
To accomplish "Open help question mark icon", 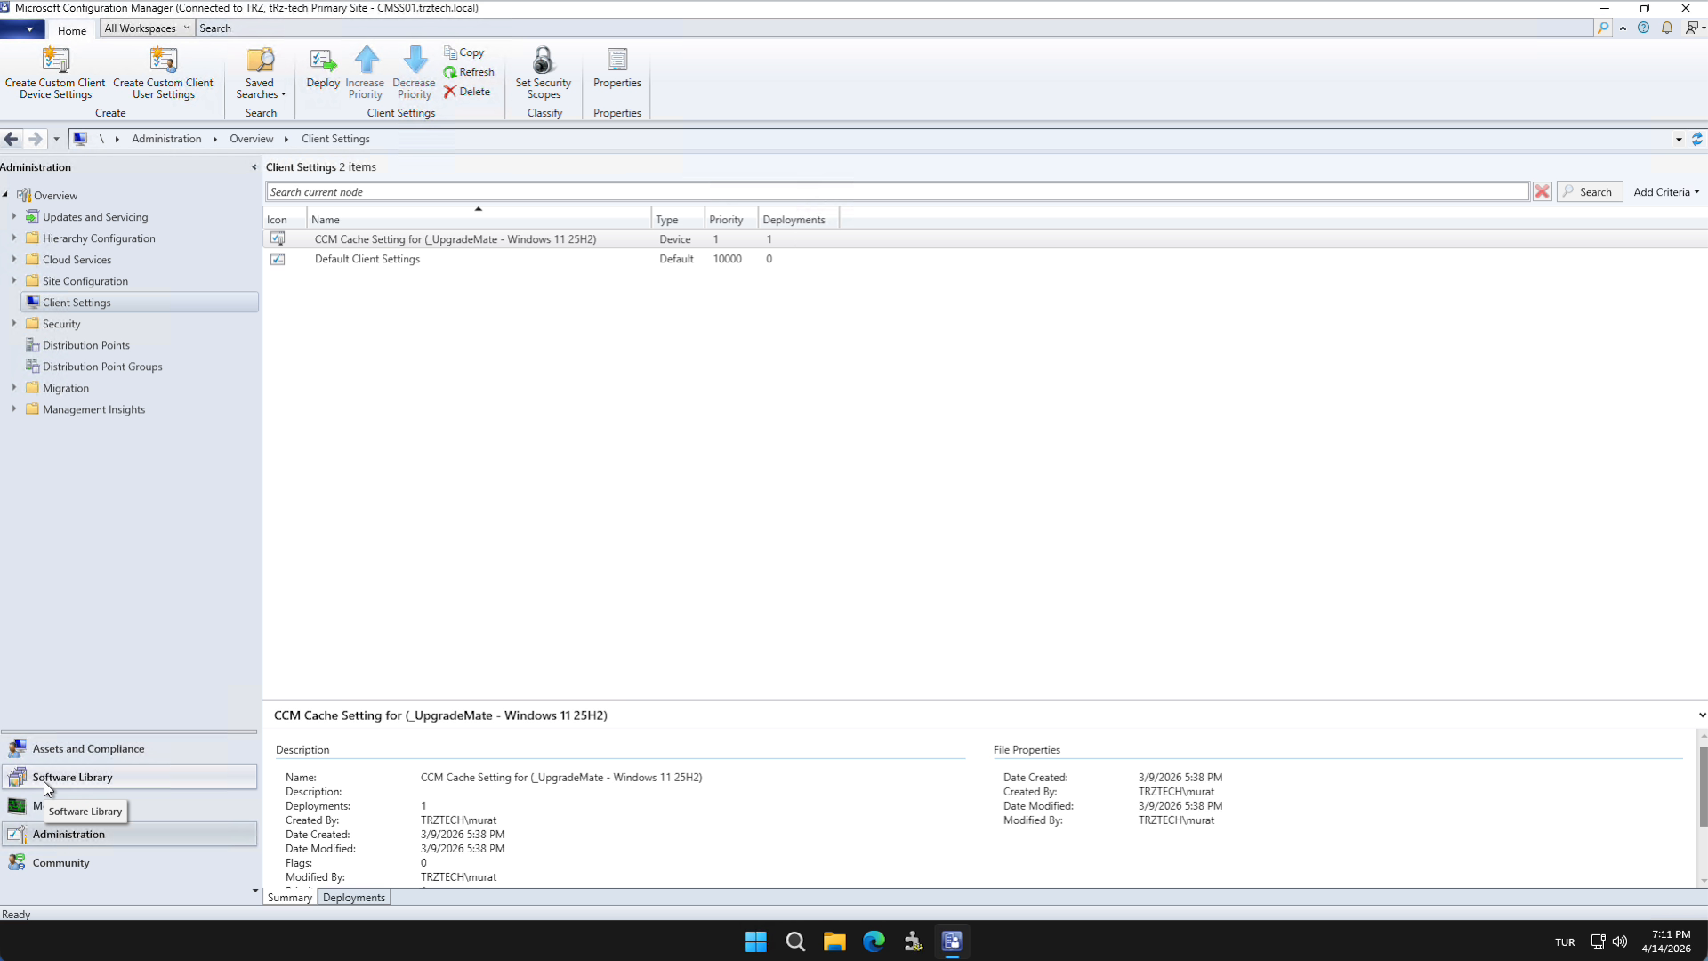I will coord(1643,28).
